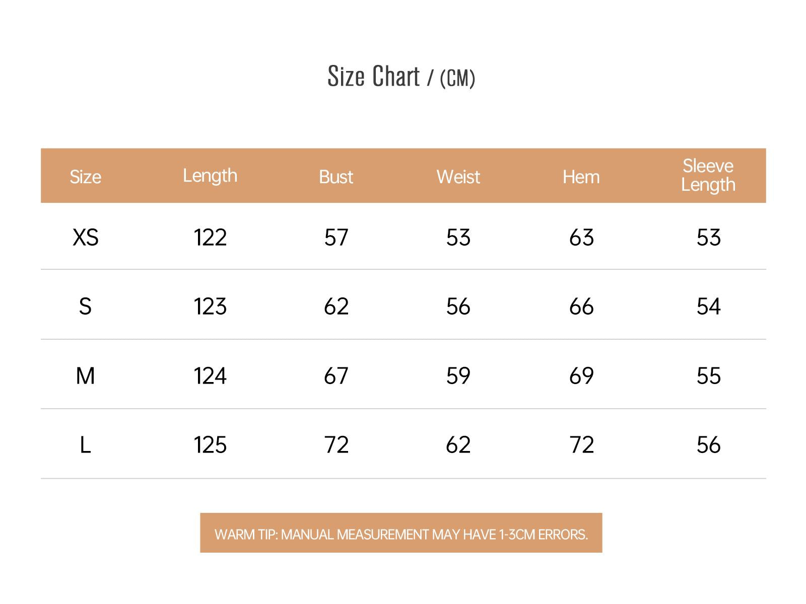The width and height of the screenshot is (806, 604).
Task: Click the M weist value 59
Action: tap(458, 376)
